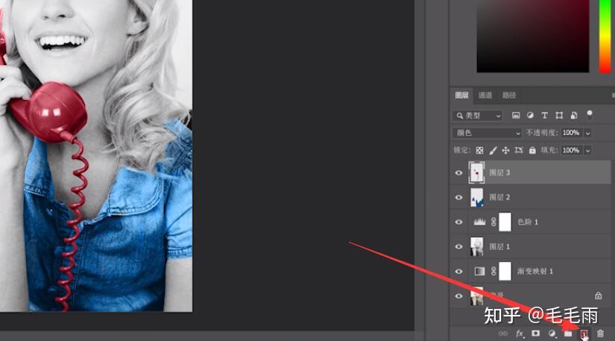Click link layers icon at panel bottom
The image size is (615, 341).
[x=503, y=334]
